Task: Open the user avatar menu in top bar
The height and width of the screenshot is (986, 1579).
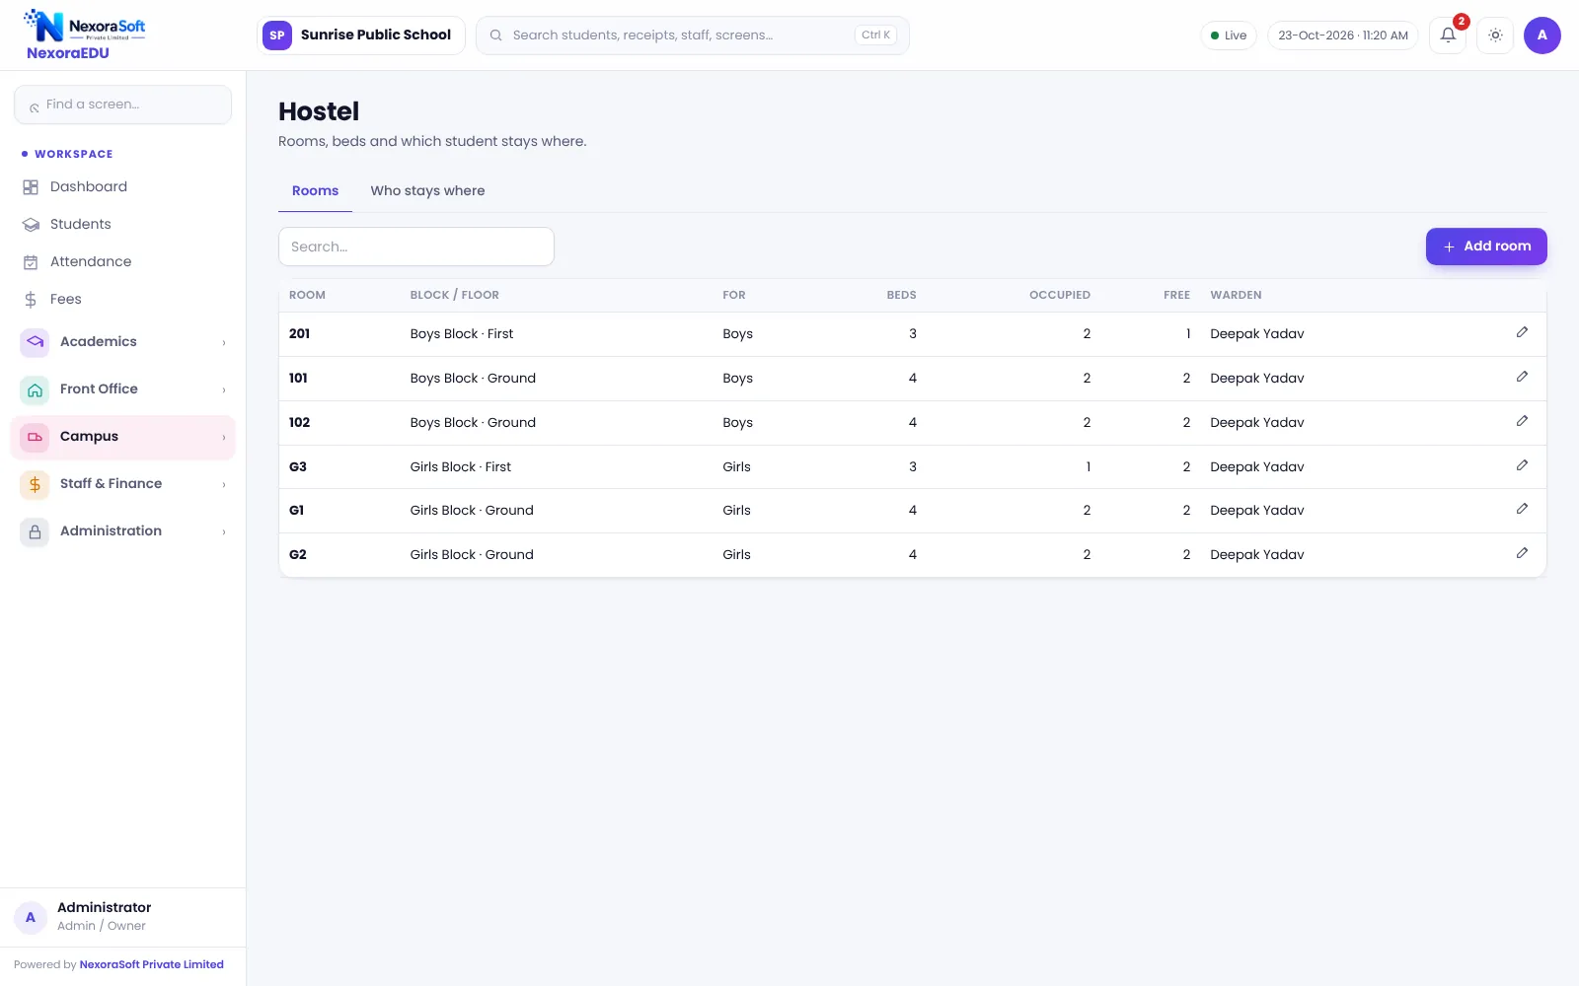Action: click(x=1541, y=35)
